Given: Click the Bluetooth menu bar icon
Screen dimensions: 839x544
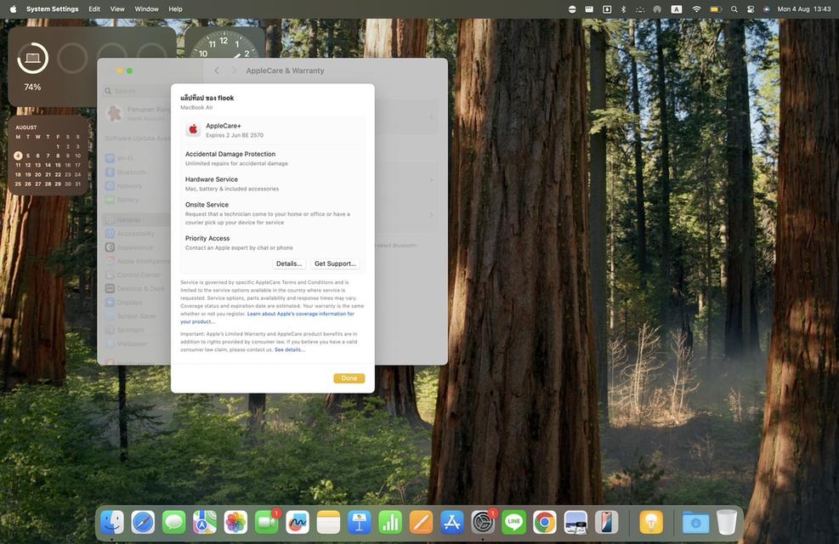Looking at the screenshot, I should click(623, 9).
